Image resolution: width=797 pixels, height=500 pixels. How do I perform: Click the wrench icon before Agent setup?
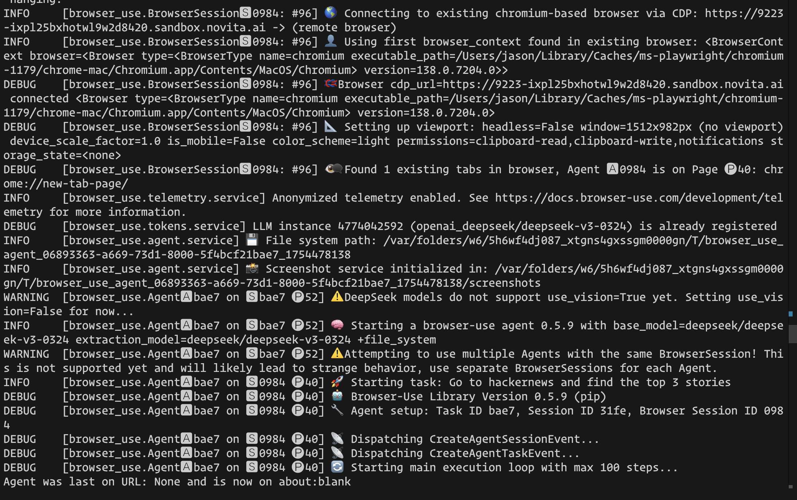337,410
